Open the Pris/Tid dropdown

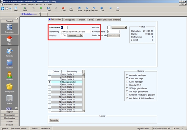coord(125,27)
